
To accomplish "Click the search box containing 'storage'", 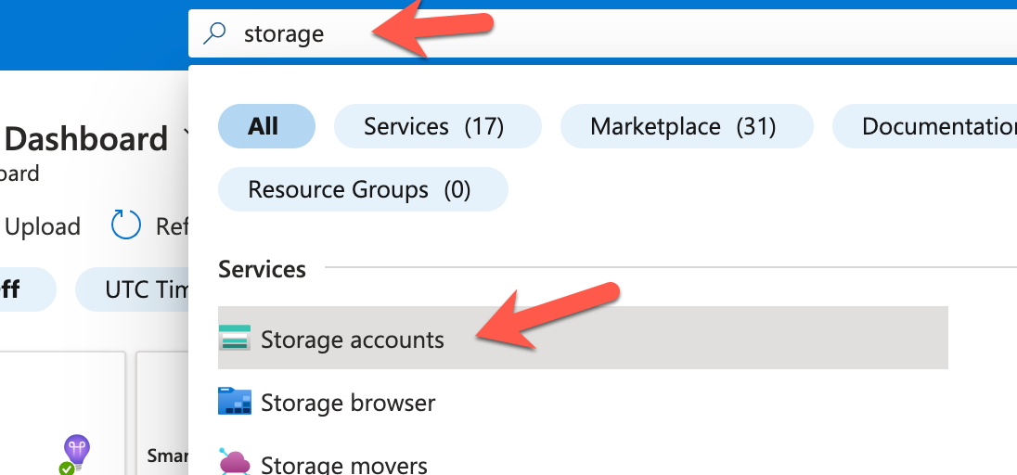I will coord(602,33).
